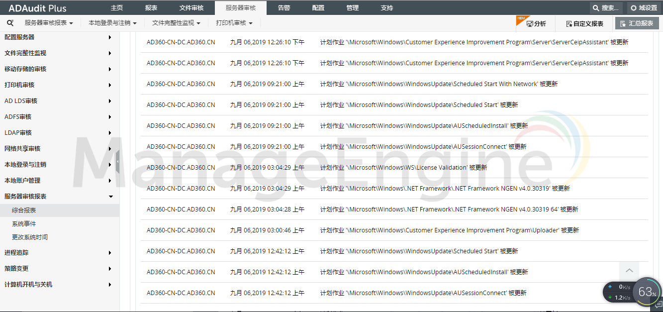Click the 'NGEN v4.0.30319 64' row message

pyautogui.click(x=449, y=209)
